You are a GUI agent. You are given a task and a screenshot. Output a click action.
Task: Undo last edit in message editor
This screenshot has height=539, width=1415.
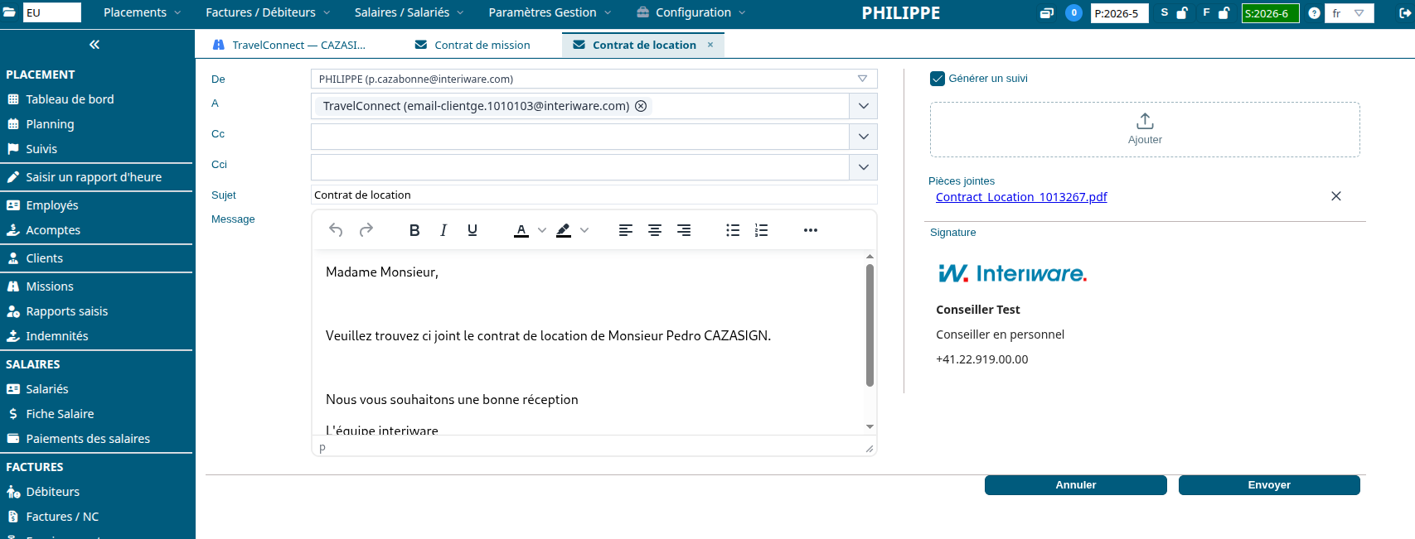[x=336, y=230]
